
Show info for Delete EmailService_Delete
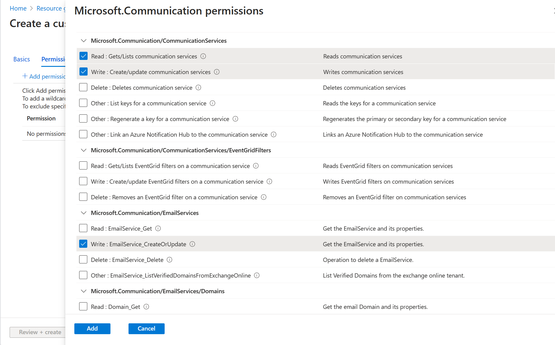[169, 260]
